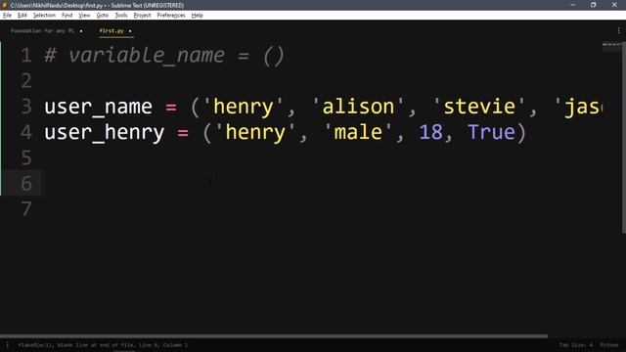Open the Help menu

click(x=198, y=16)
